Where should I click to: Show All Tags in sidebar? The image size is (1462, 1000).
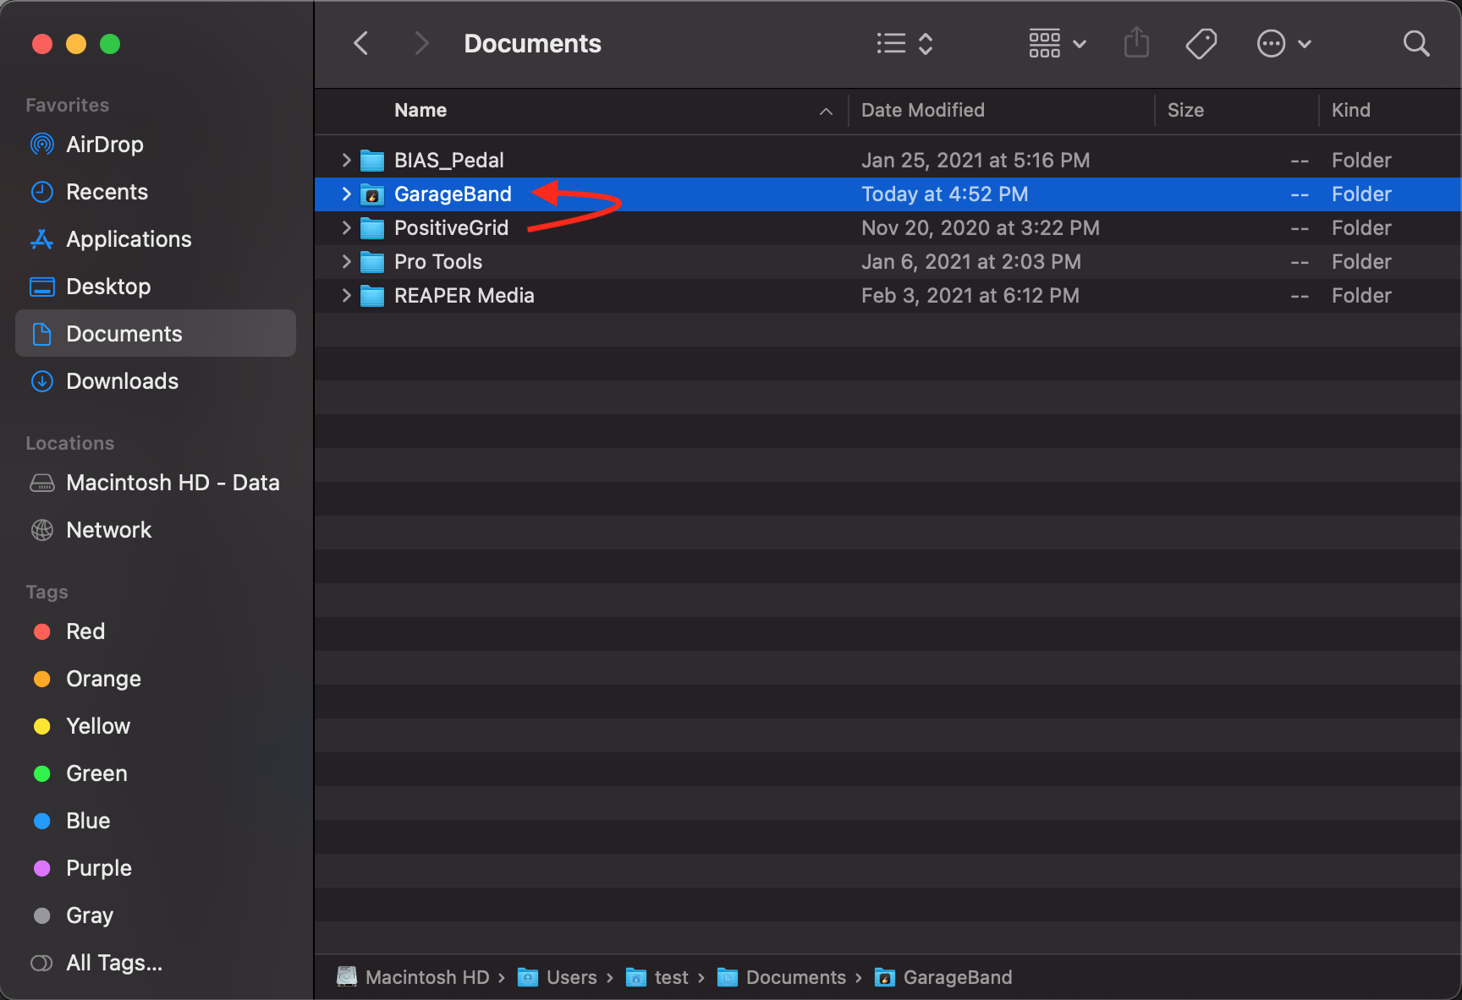113,963
